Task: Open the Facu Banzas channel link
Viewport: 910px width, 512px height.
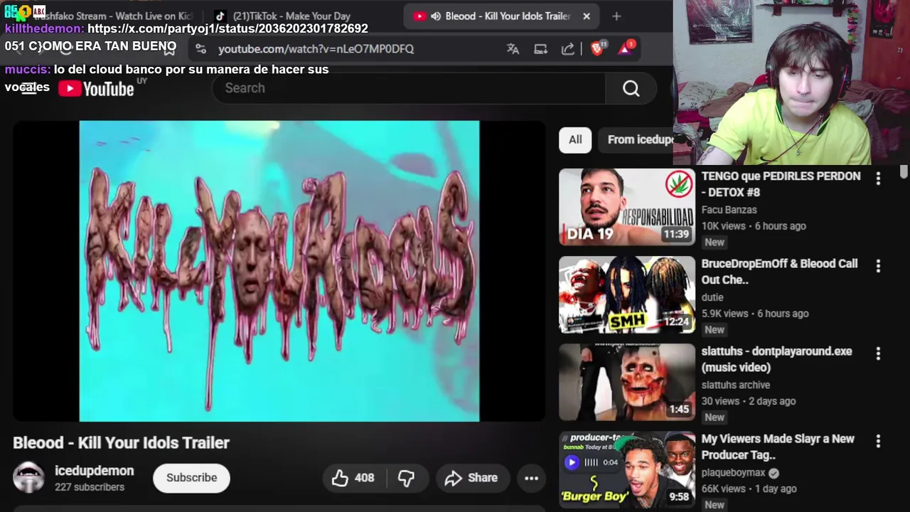Action: [729, 210]
